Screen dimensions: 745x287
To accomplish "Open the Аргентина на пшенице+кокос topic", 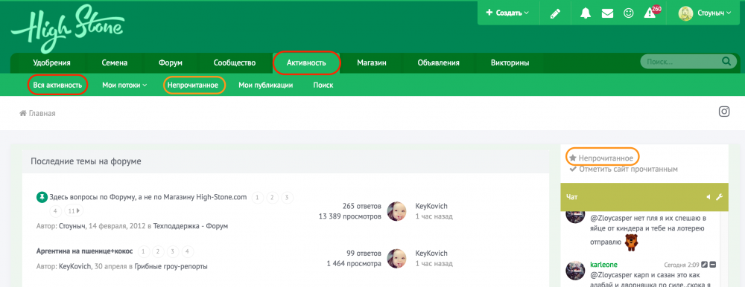I will 85,251.
